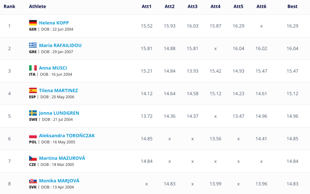Click the Italian flag icon
Image resolution: width=310 pixels, height=194 pixels.
click(33, 68)
